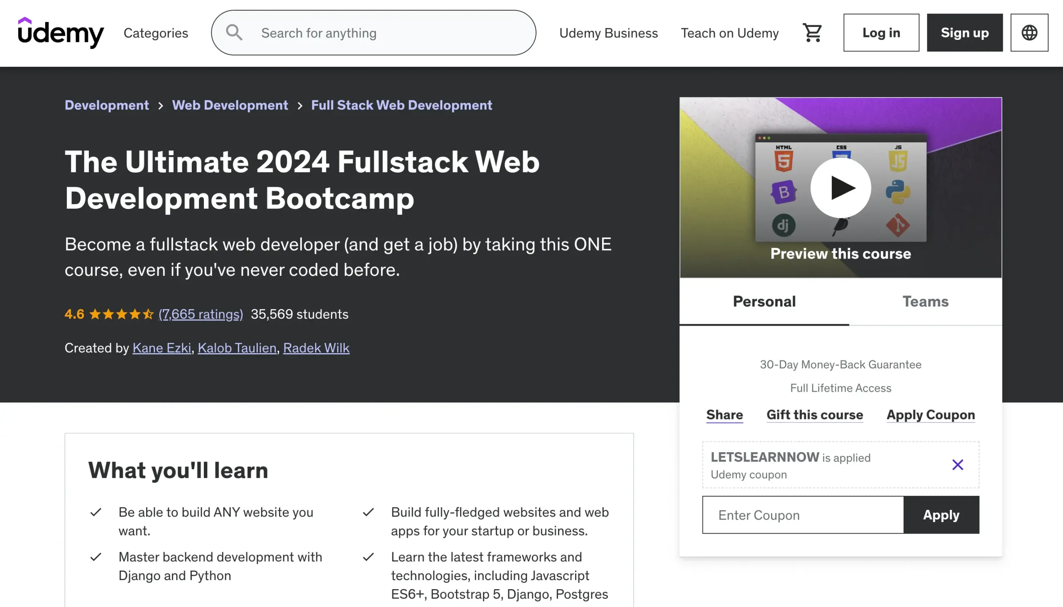Open the Web Development breadcrumb

(x=230, y=105)
